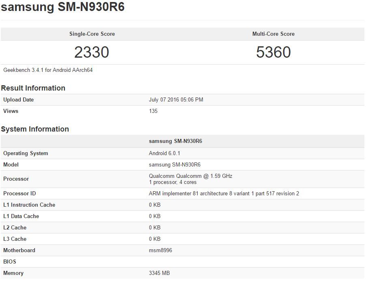Select the Multi-Core Score header label
The height and width of the screenshot is (281, 366).
pyautogui.click(x=273, y=34)
